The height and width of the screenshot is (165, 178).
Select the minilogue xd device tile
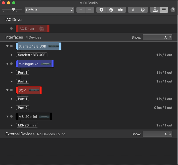tap(35, 64)
